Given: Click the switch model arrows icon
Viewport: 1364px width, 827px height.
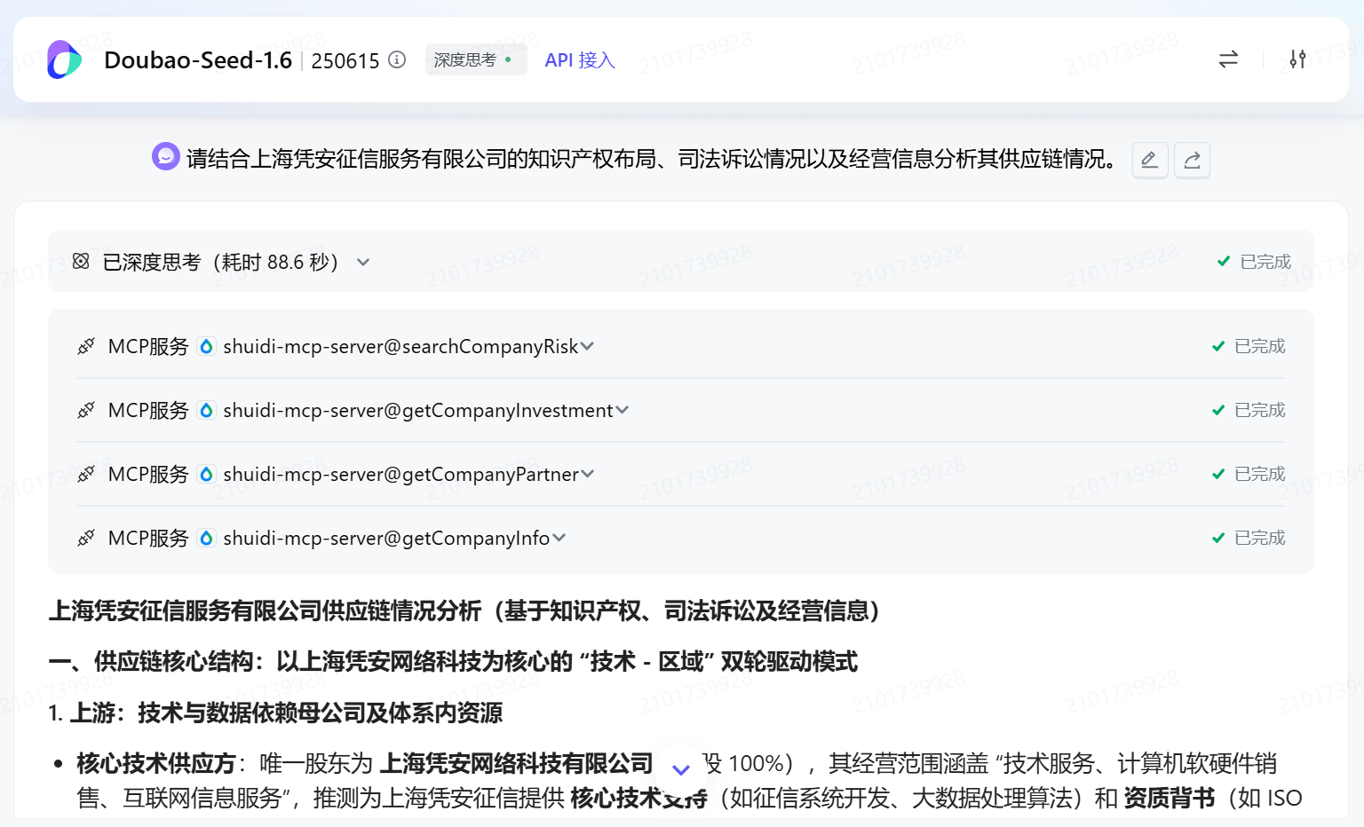Looking at the screenshot, I should (1228, 59).
